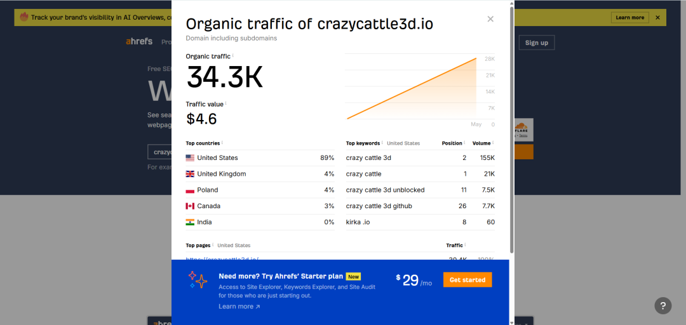Select keyword 'crazy cattle'
Viewport: 686px width, 325px height.
(x=363, y=174)
